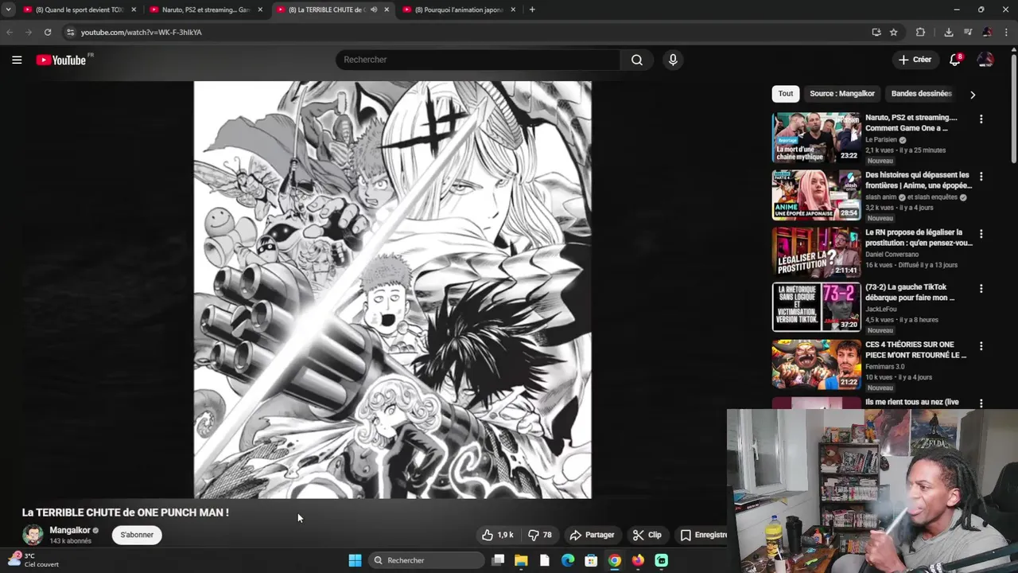1018x573 pixels.
Task: Dislike the video with thumbs down
Action: 540,535
